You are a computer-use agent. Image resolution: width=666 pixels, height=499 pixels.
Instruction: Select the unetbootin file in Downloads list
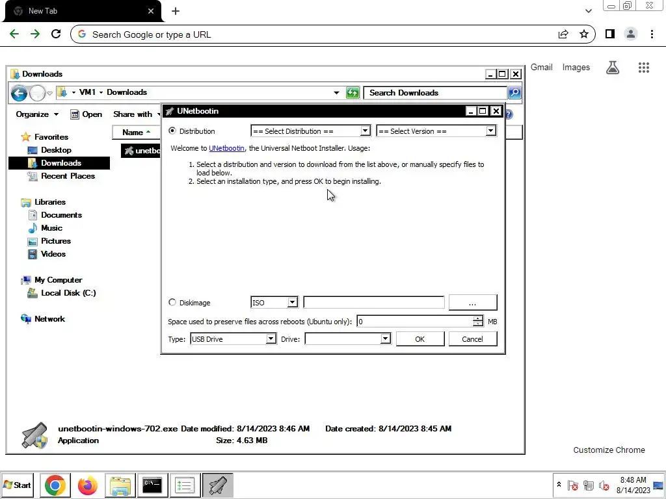click(141, 151)
